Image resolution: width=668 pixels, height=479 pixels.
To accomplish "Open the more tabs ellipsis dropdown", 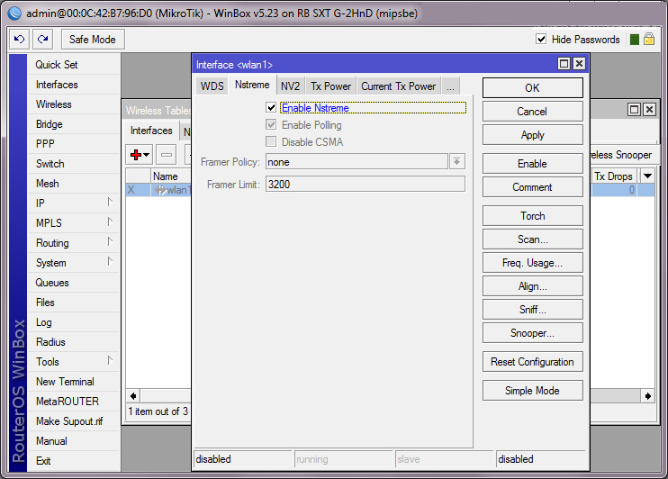I will (451, 86).
